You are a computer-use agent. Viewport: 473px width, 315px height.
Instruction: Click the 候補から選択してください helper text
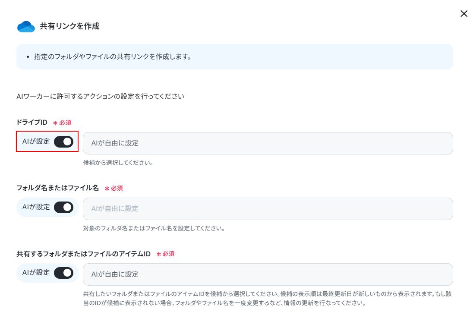pos(118,163)
